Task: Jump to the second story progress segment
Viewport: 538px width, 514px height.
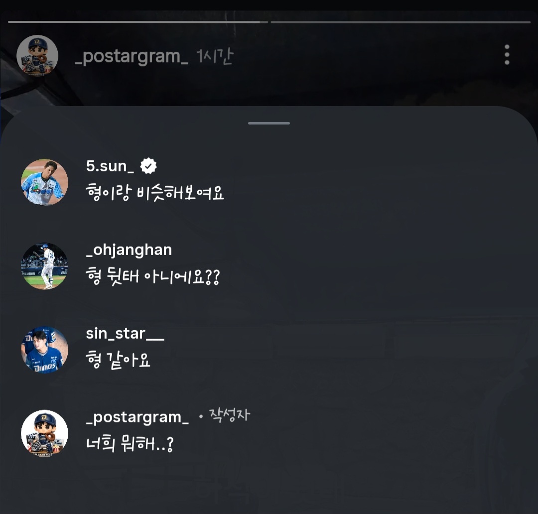Action: pos(400,22)
